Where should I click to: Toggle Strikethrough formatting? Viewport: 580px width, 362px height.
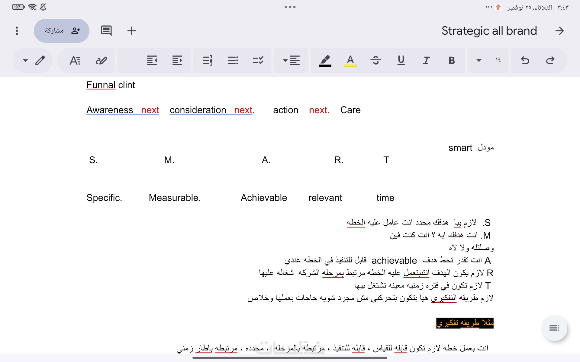[375, 60]
